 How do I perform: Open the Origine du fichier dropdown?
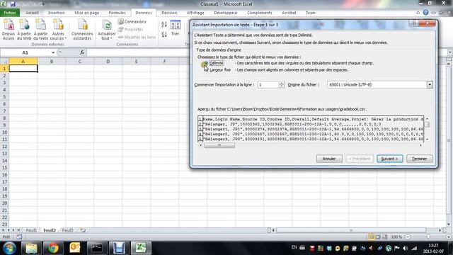pos(430,85)
